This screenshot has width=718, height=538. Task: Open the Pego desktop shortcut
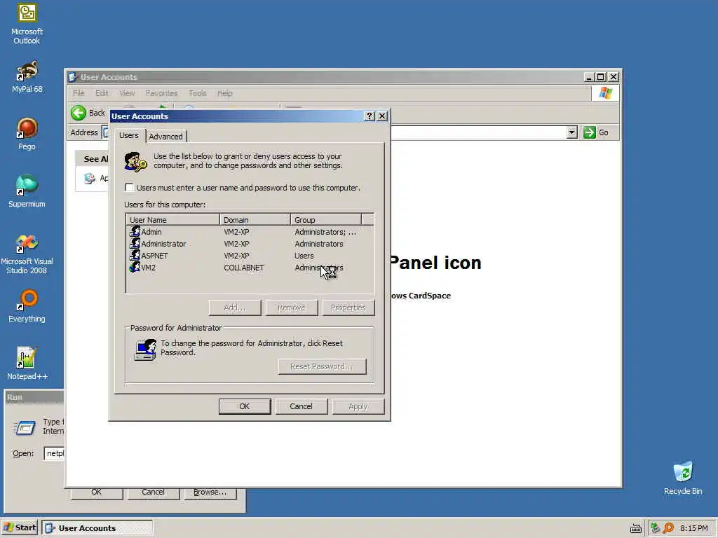[x=27, y=134]
